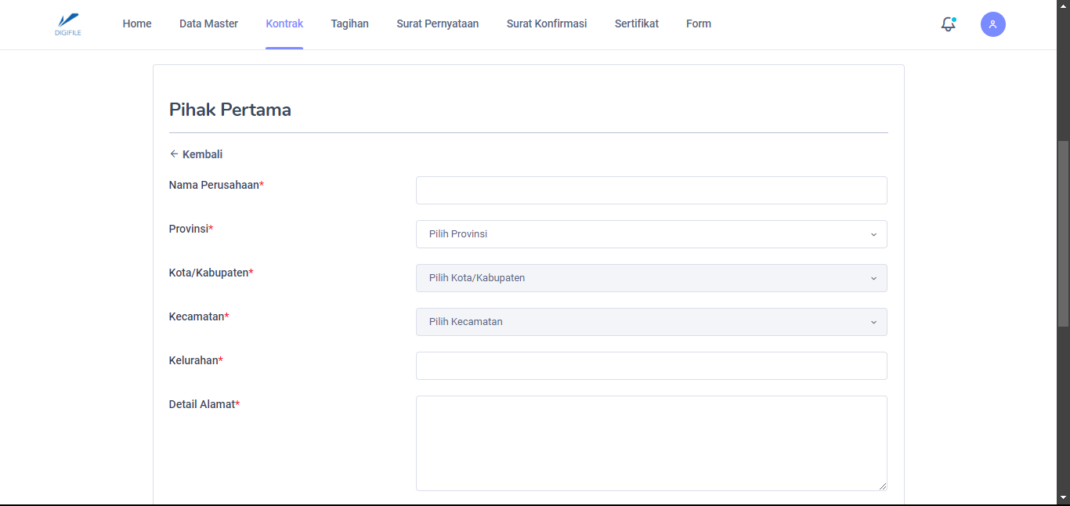The image size is (1070, 506).
Task: Expand the Pilih Provinsi dropdown
Action: pos(650,234)
